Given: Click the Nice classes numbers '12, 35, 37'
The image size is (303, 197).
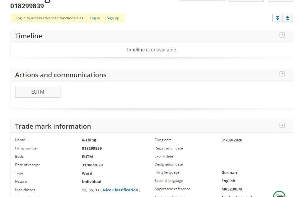Looking at the screenshot, I should 90,190.
